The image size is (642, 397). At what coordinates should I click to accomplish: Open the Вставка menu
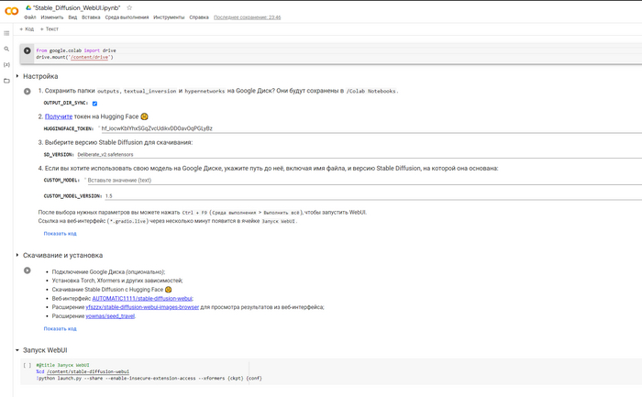tap(91, 17)
